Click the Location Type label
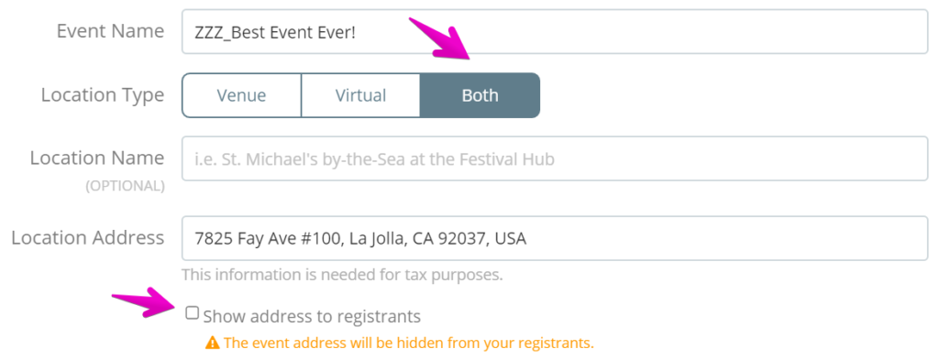 tap(103, 95)
